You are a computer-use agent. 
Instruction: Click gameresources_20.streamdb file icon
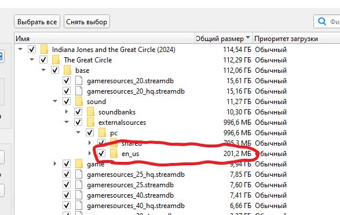79,80
